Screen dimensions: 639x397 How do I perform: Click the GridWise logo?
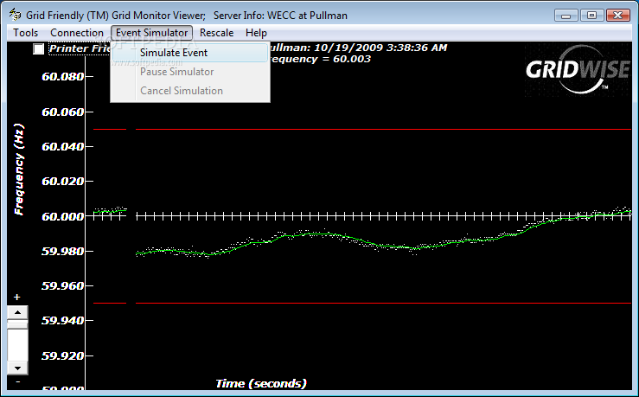(x=578, y=70)
